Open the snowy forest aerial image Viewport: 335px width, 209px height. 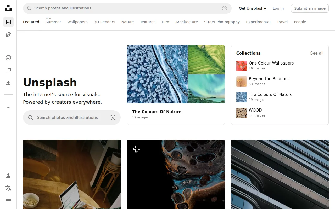tap(157, 74)
